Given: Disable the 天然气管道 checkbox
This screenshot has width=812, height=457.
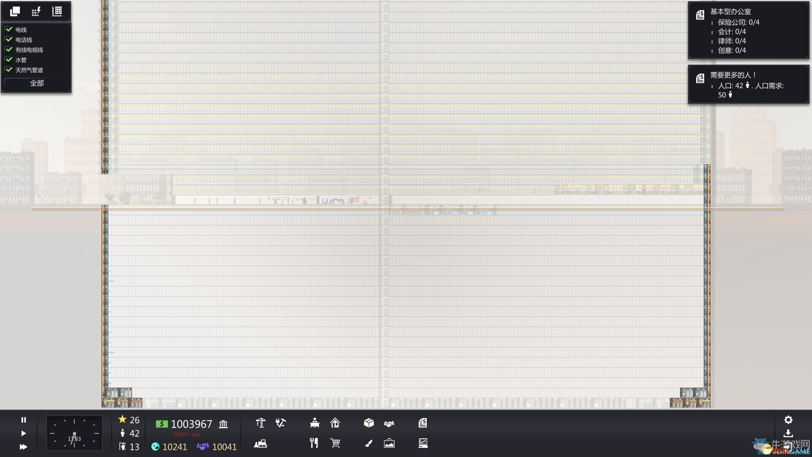Looking at the screenshot, I should 9,70.
